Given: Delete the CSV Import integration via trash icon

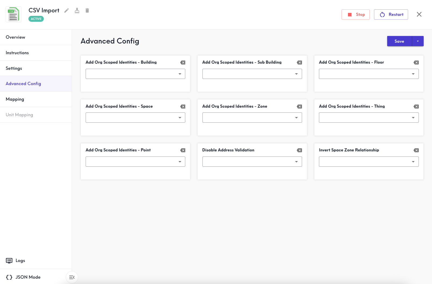Looking at the screenshot, I should [87, 10].
